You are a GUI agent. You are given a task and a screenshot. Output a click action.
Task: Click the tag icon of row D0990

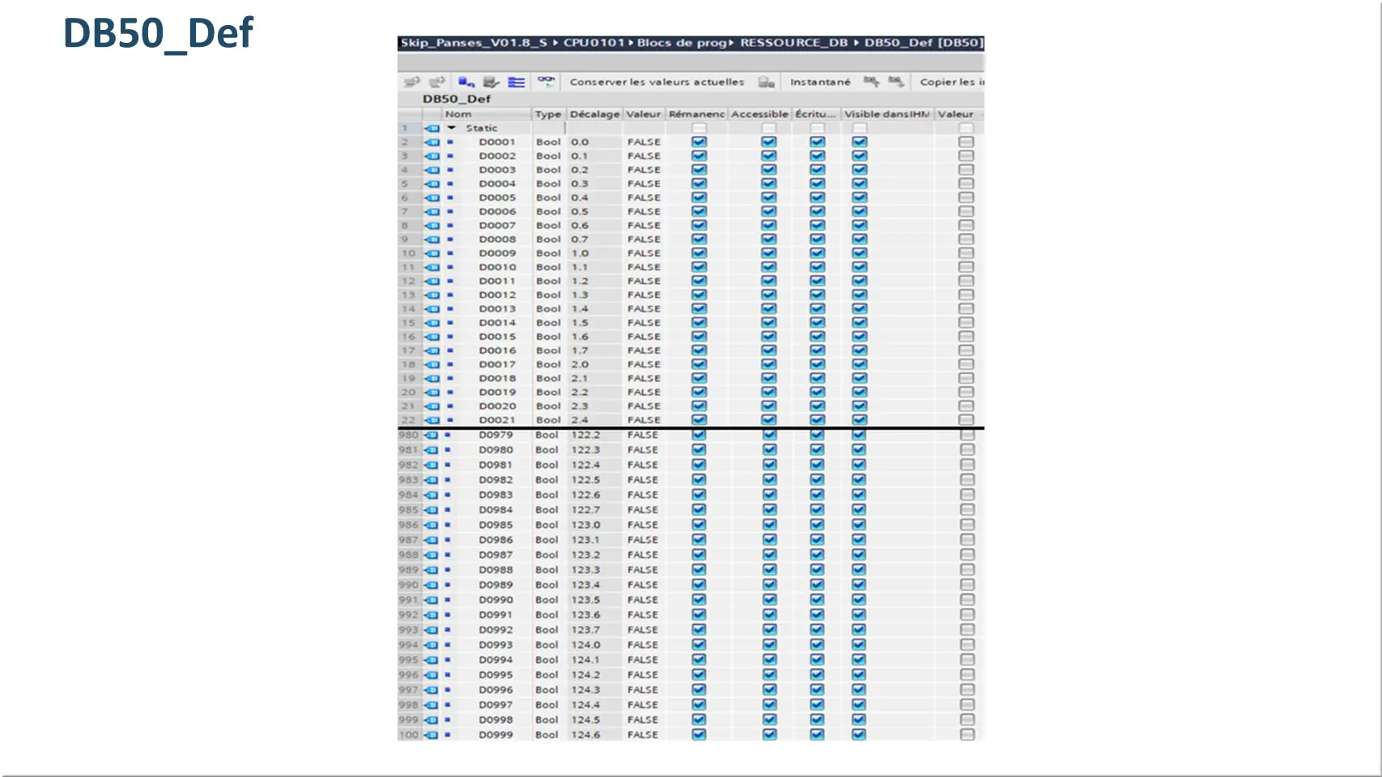[431, 601]
